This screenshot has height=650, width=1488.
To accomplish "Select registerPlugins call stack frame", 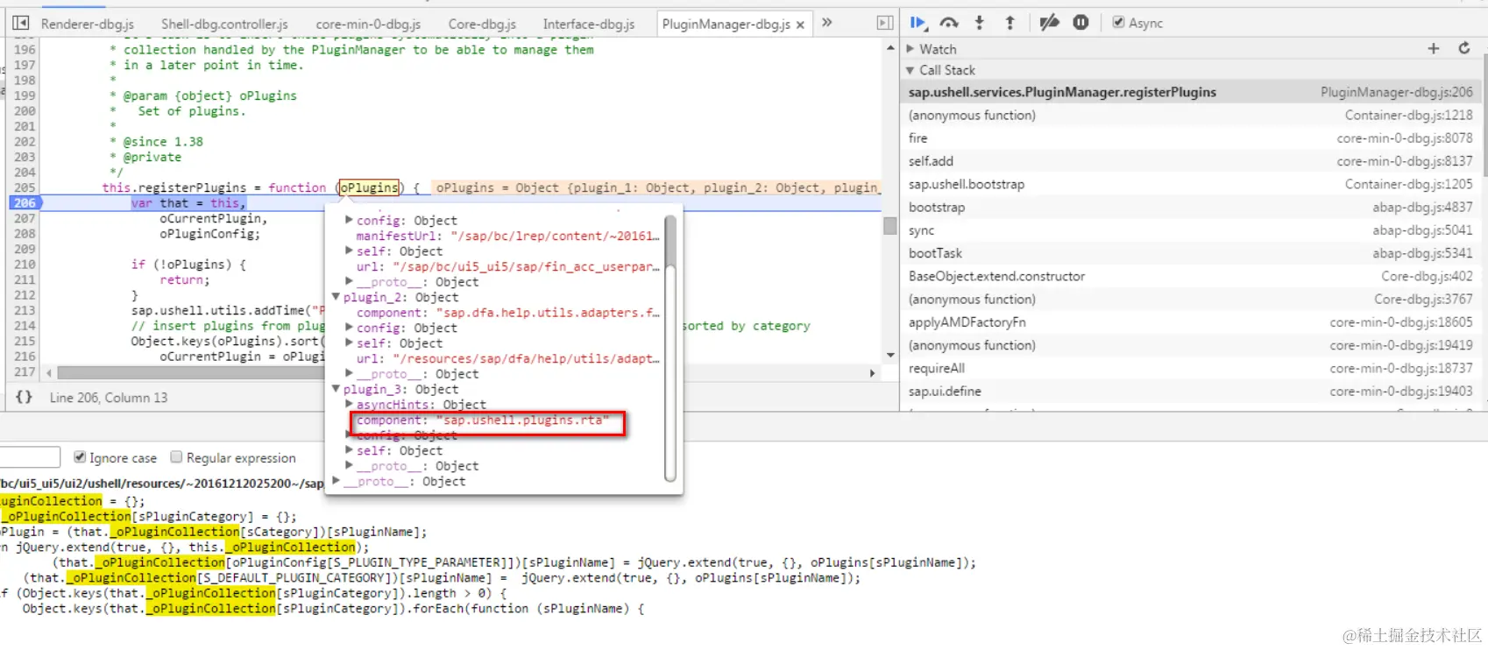I will 1190,92.
